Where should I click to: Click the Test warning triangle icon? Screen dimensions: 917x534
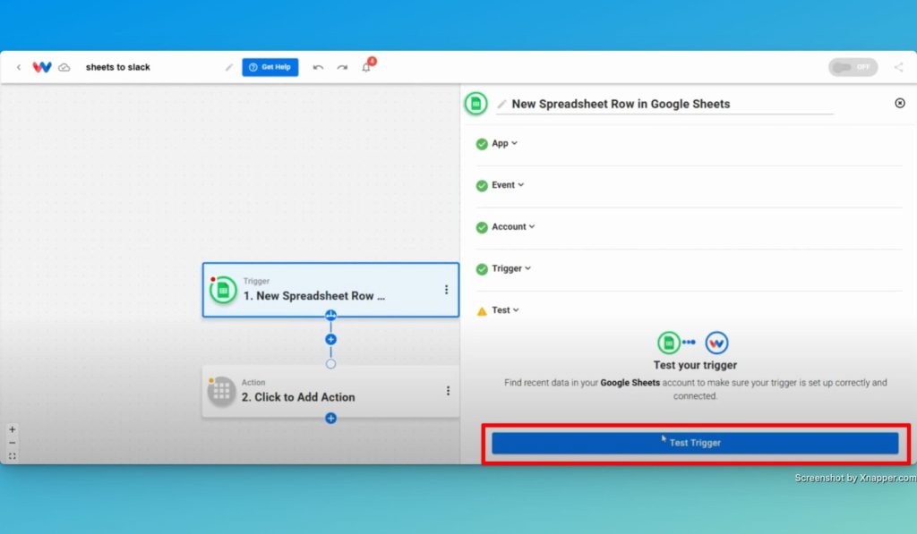pyautogui.click(x=482, y=310)
